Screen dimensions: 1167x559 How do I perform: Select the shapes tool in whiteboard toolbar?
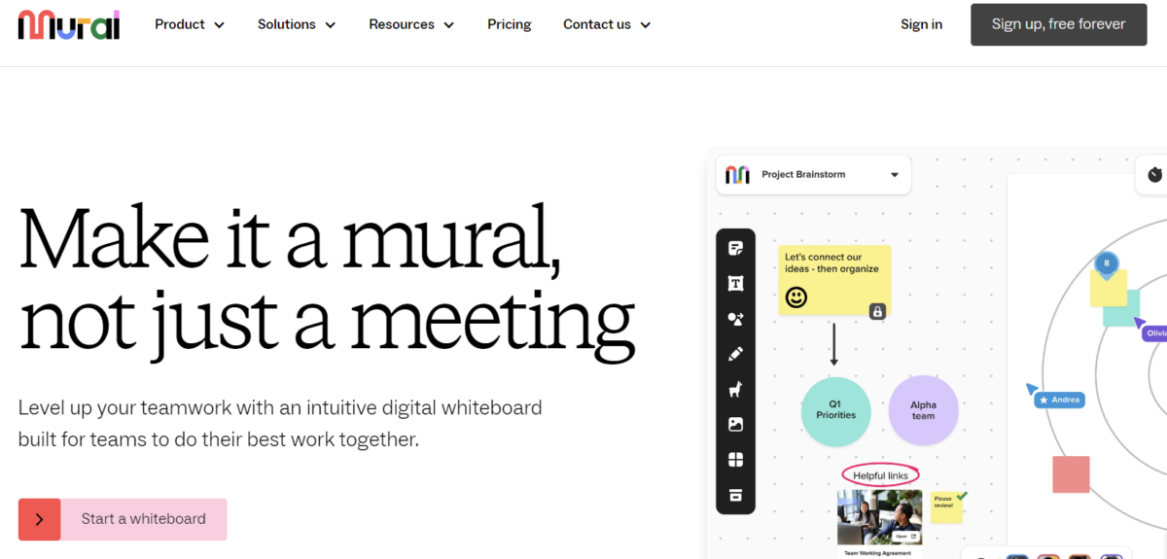tap(736, 319)
